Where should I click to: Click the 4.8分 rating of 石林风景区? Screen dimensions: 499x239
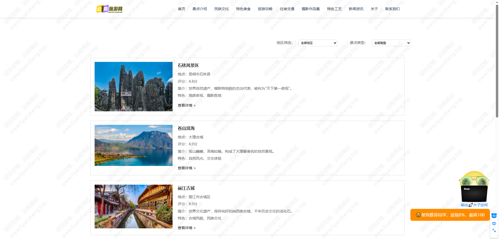pyautogui.click(x=193, y=81)
